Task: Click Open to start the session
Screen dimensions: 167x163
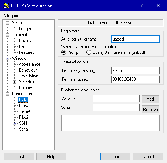Action: point(115,157)
